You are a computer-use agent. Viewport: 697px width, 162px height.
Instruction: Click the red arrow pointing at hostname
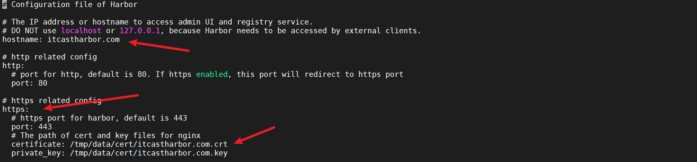(159, 46)
